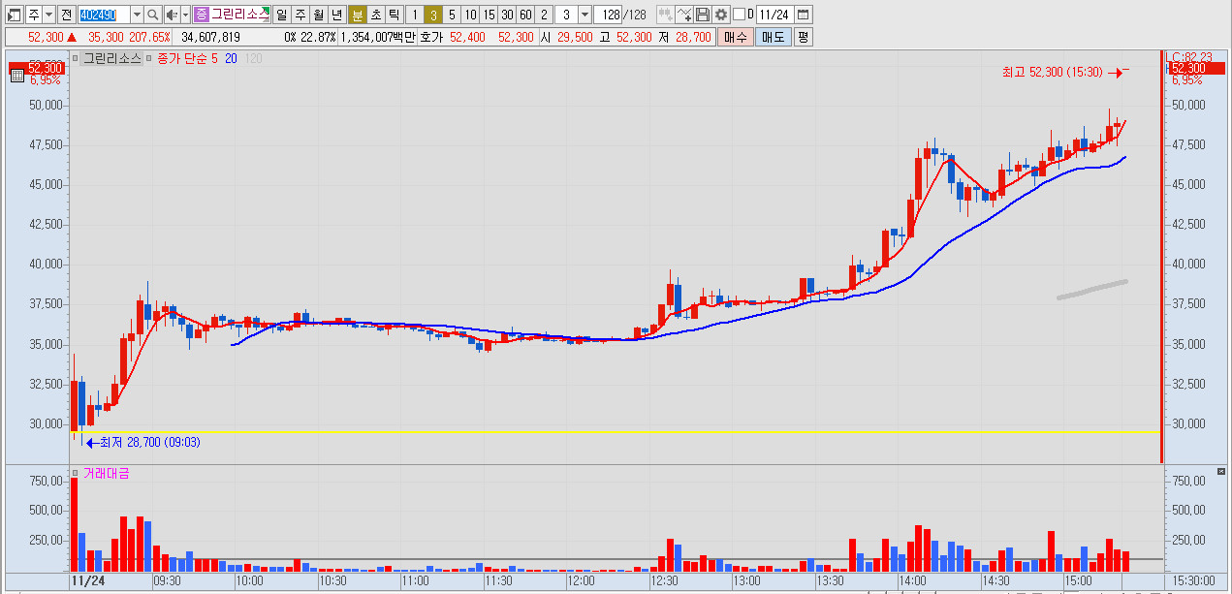Switch to the yearly 년 chart
Viewport: 1232px width, 594px height.
(335, 15)
